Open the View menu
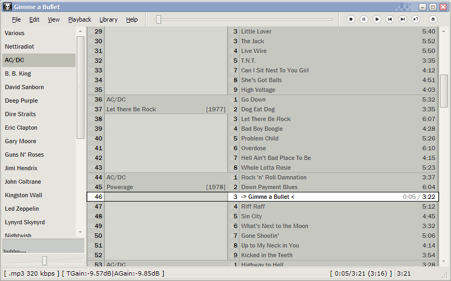The width and height of the screenshot is (451, 281). [x=54, y=19]
